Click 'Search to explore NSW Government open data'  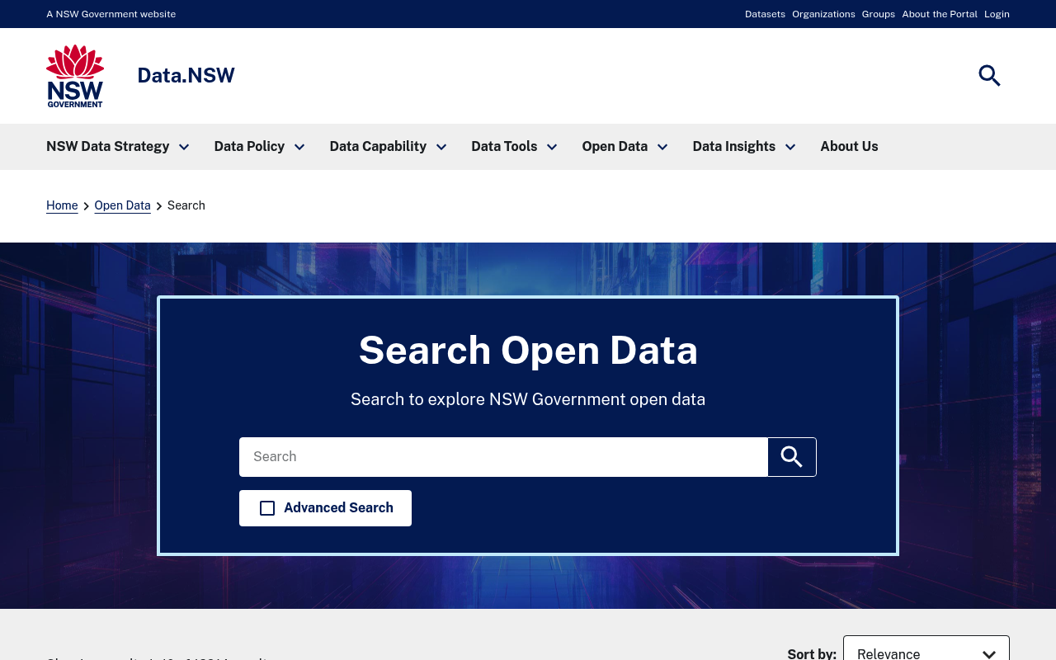[x=528, y=399]
